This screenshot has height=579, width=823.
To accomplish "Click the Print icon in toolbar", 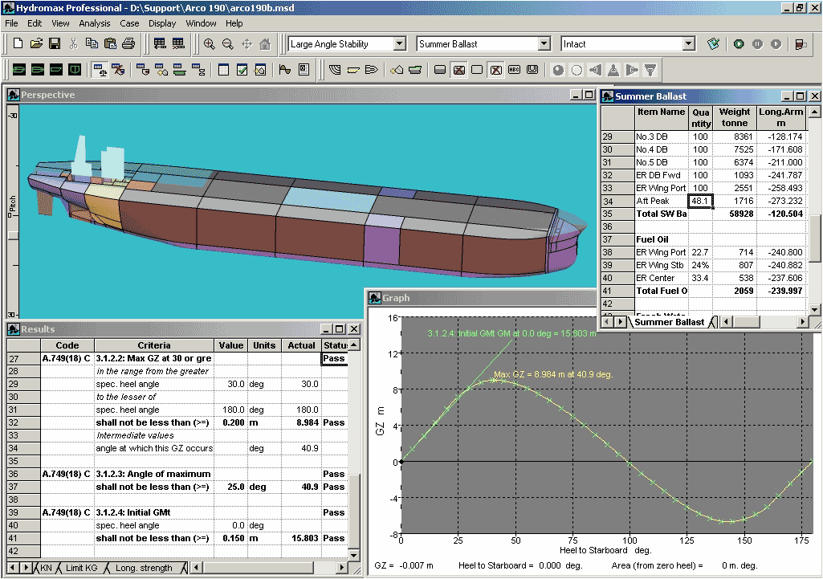I will (x=128, y=44).
